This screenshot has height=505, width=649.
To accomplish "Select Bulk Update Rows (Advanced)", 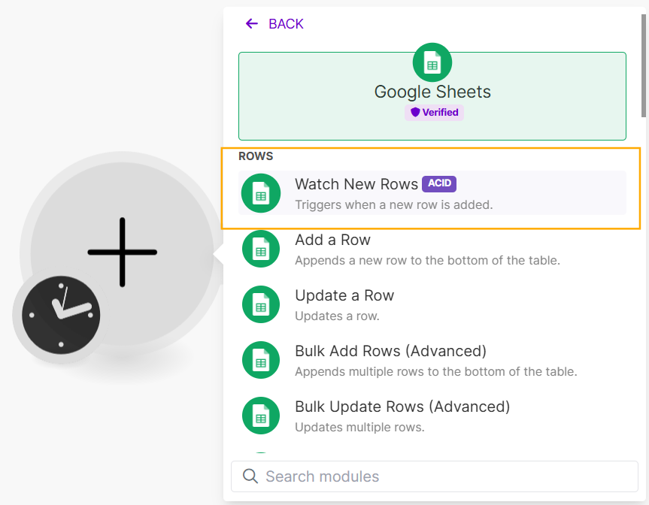I will click(x=402, y=407).
